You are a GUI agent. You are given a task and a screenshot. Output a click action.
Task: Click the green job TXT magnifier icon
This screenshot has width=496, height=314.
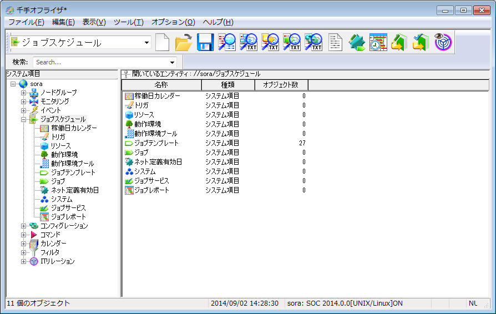tap(291, 42)
